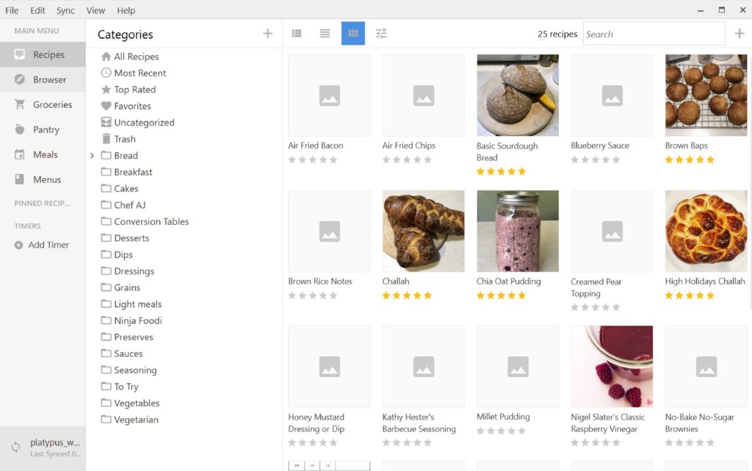Viewport: 752px width, 471px height.
Task: Add a new category with plus icon
Action: pyautogui.click(x=267, y=34)
